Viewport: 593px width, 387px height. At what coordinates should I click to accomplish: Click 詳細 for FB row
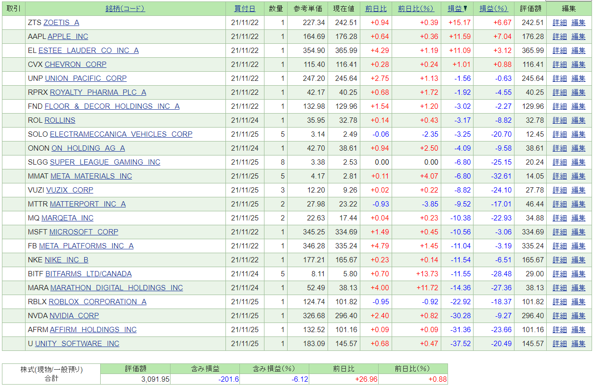(x=560, y=246)
